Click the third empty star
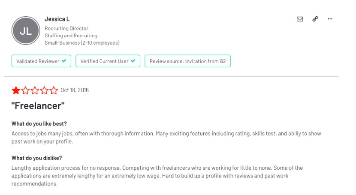The image size is (356, 195). [35, 90]
